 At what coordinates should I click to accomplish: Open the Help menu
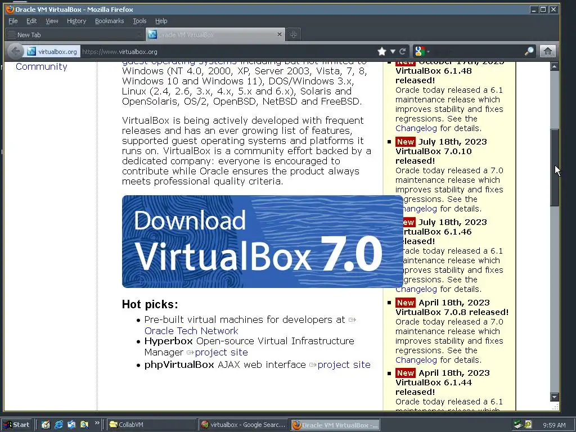tap(161, 21)
